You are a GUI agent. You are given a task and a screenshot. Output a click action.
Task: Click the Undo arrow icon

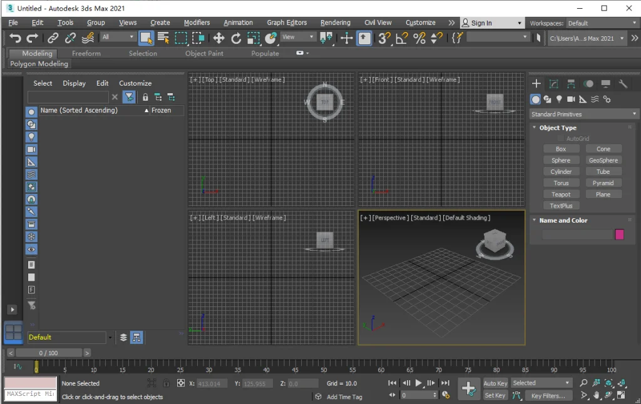click(x=15, y=38)
